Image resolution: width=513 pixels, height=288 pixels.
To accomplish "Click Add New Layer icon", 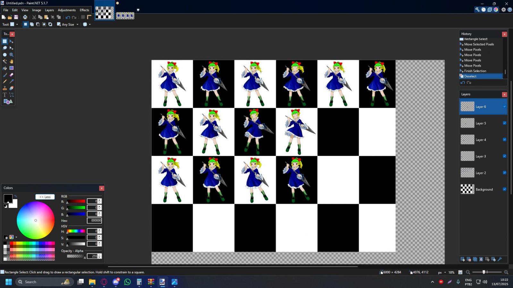I will coord(463,259).
